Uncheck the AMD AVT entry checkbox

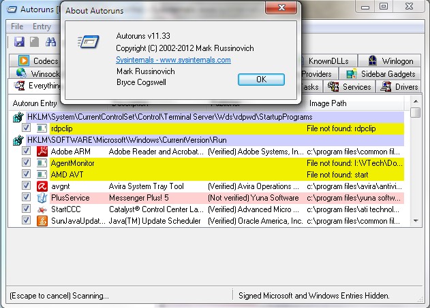pos(26,173)
